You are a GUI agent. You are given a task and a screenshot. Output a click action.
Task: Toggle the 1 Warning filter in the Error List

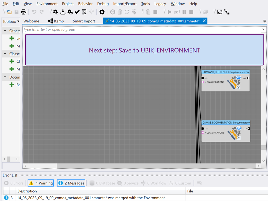pyautogui.click(x=41, y=183)
